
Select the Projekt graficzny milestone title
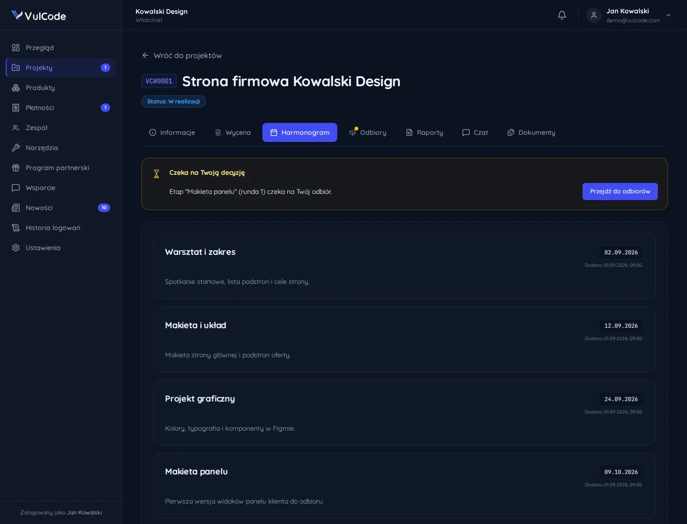200,399
